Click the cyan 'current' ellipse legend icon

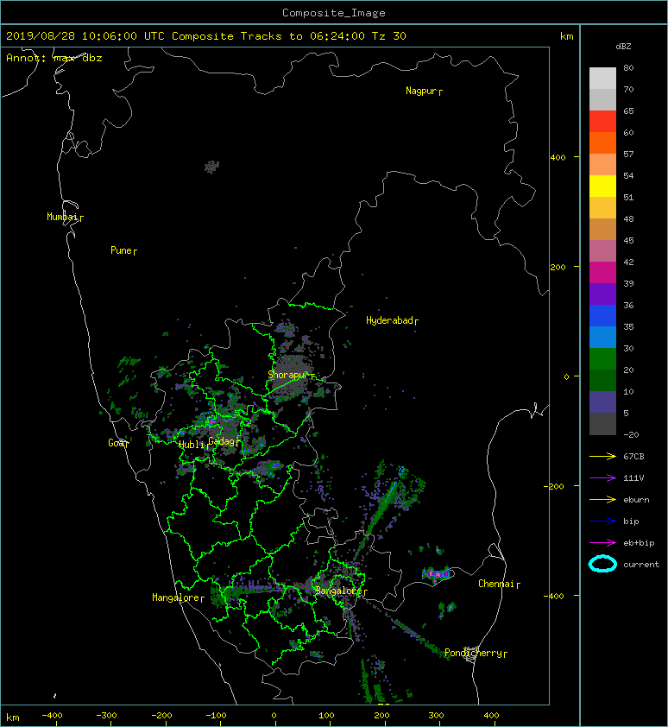coord(602,564)
